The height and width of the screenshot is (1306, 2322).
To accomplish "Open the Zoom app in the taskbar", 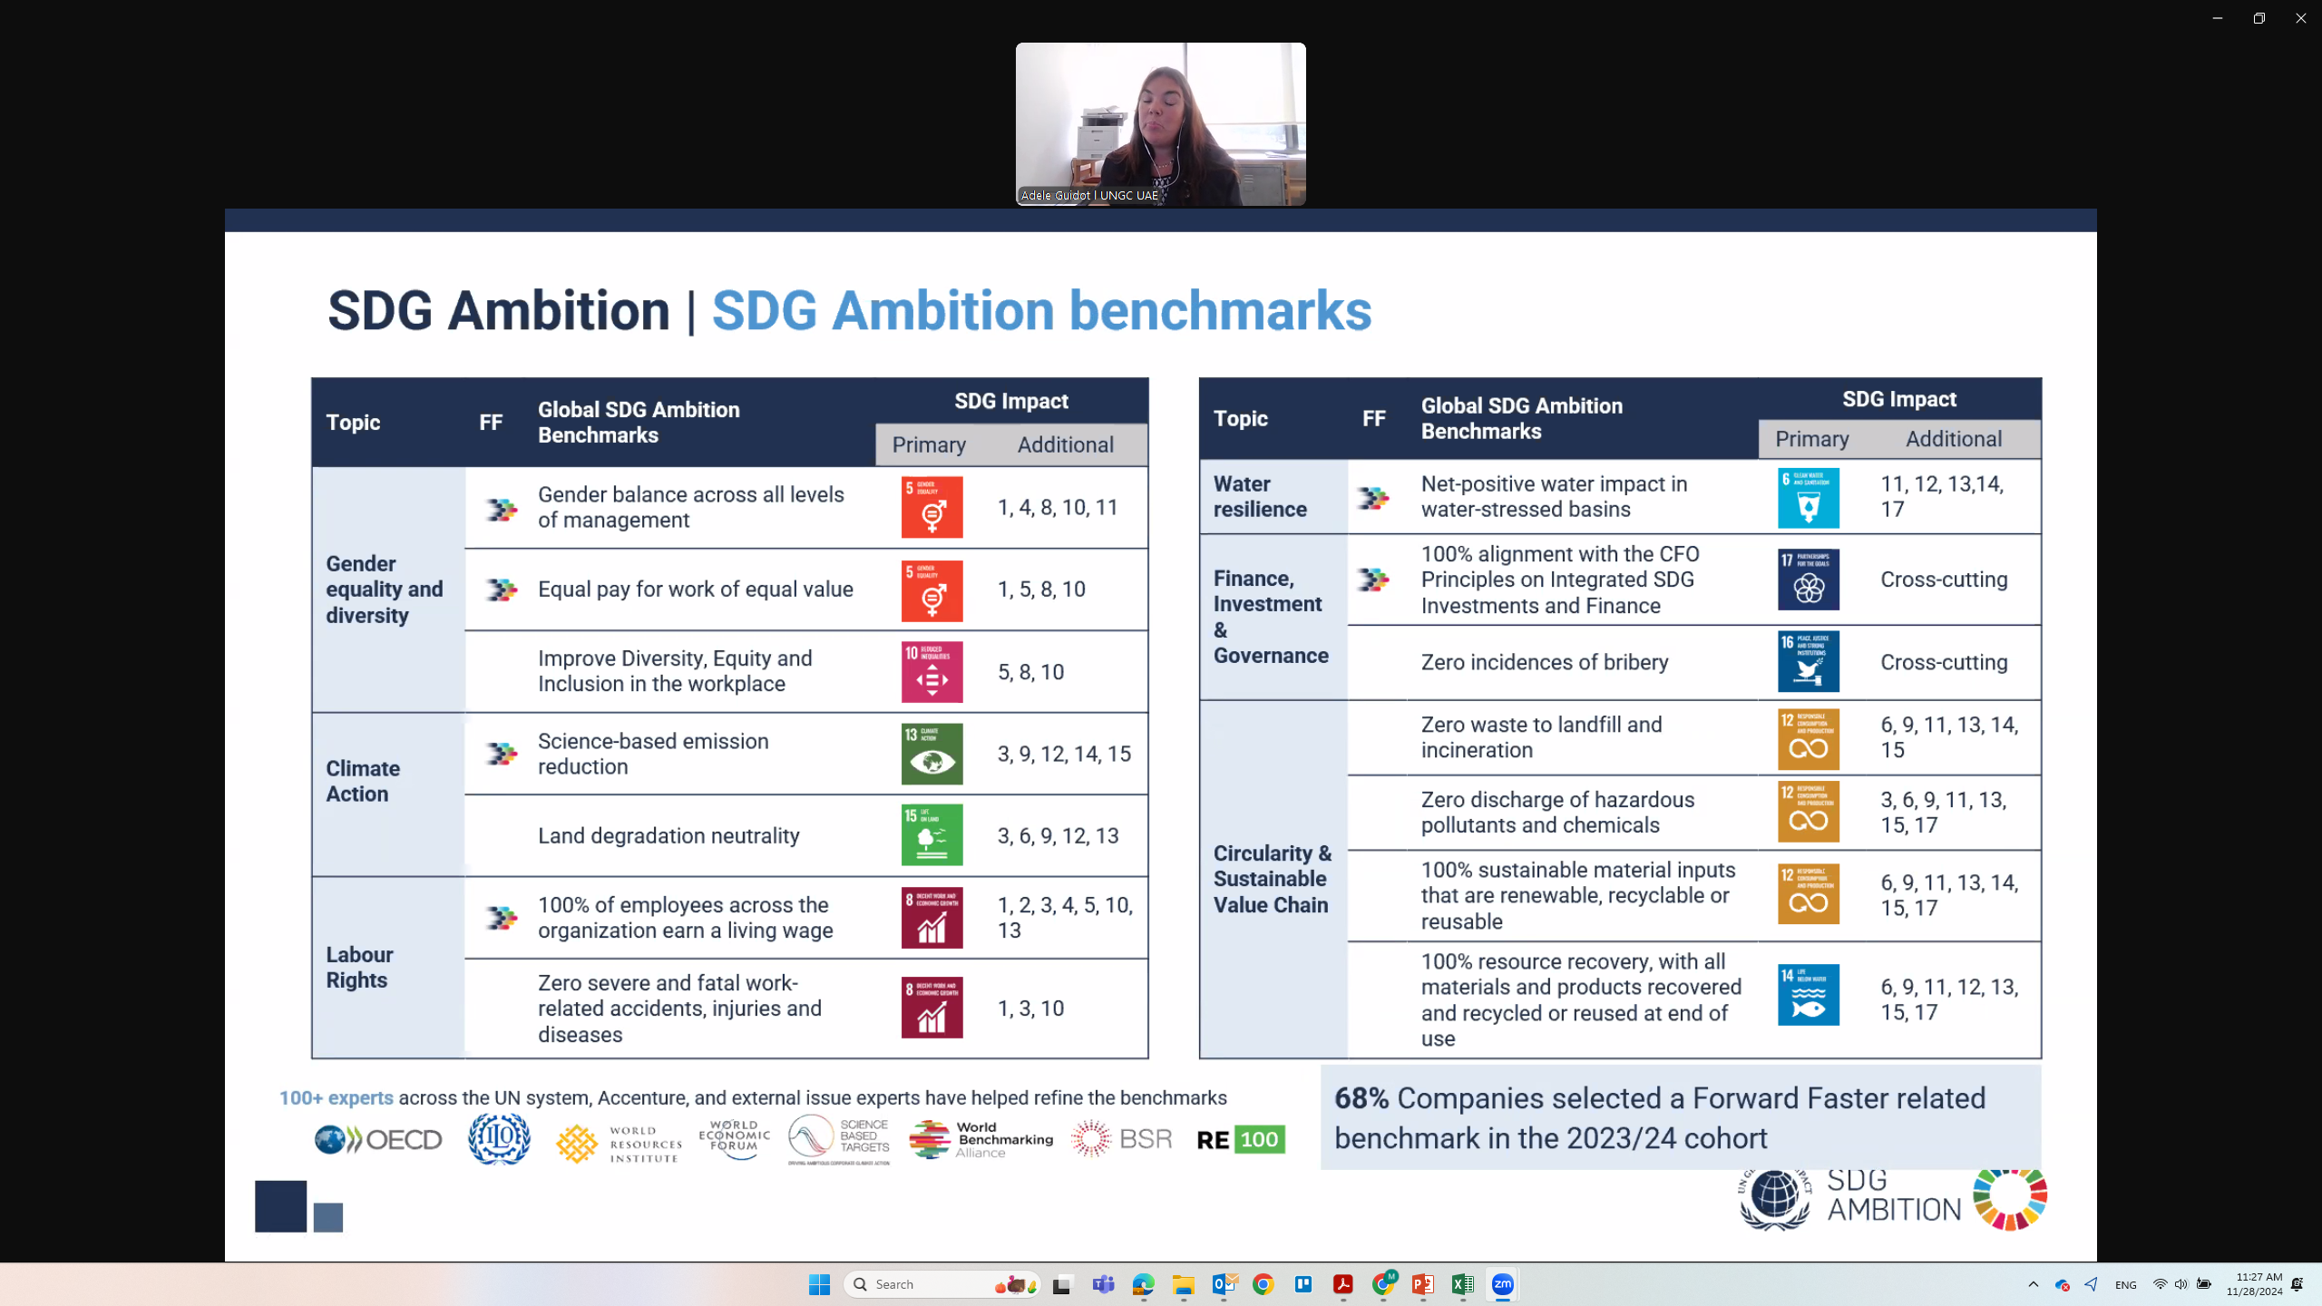I will (1502, 1284).
